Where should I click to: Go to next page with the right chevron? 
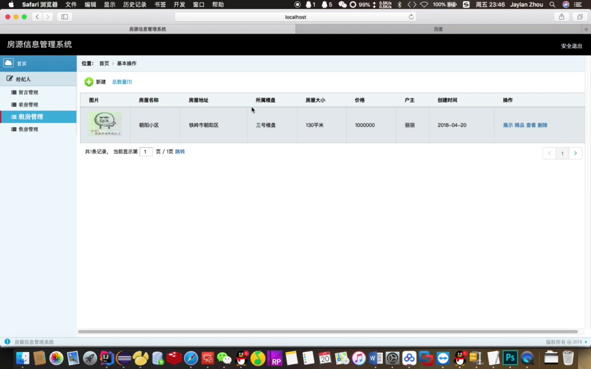(575, 153)
